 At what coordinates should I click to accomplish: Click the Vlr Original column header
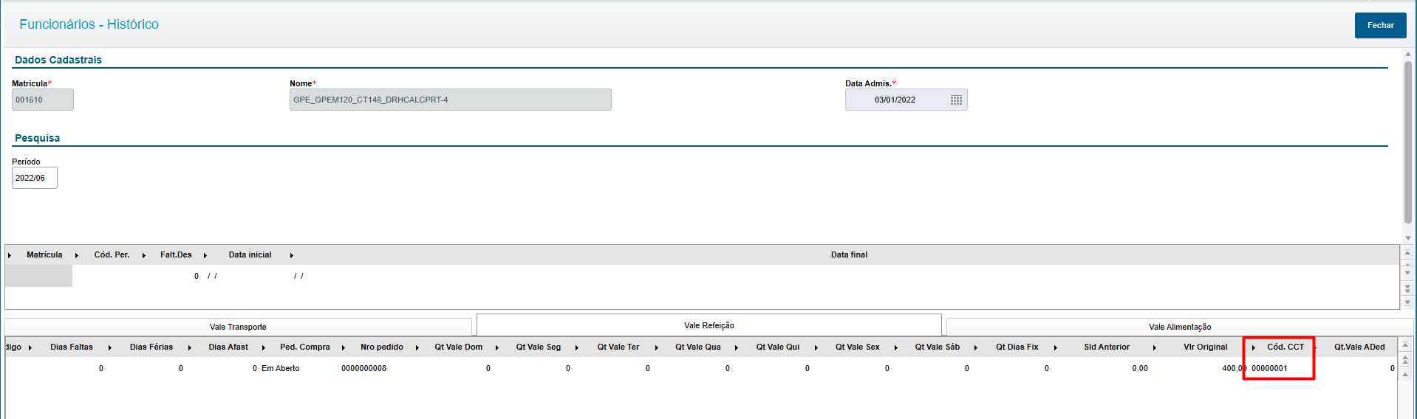tap(1205, 347)
